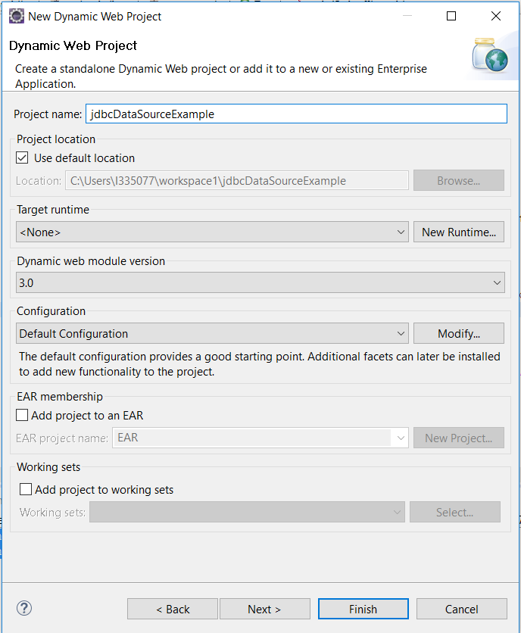The width and height of the screenshot is (521, 633).
Task: Uncheck the Use default location checkbox
Action: (x=23, y=158)
